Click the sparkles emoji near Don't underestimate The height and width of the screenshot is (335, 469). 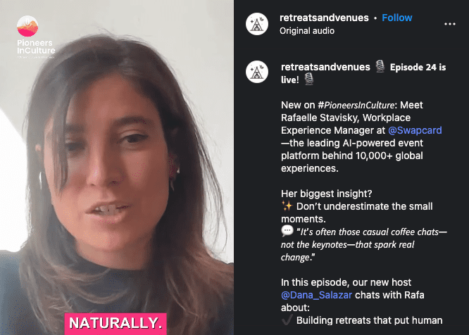pyautogui.click(x=287, y=206)
